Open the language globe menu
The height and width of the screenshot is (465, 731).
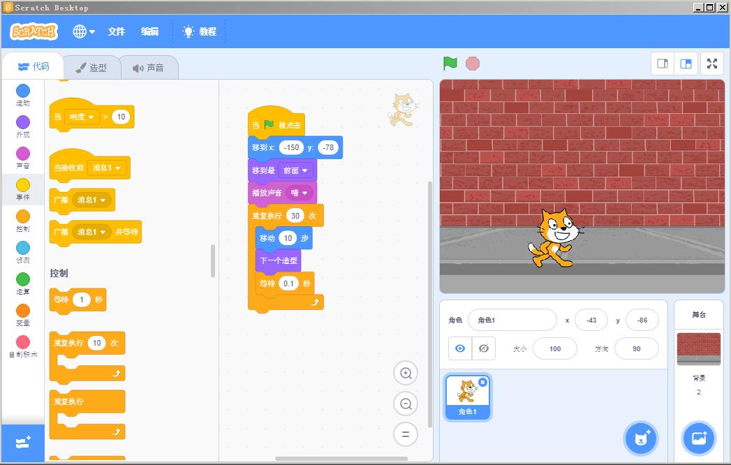pyautogui.click(x=84, y=31)
